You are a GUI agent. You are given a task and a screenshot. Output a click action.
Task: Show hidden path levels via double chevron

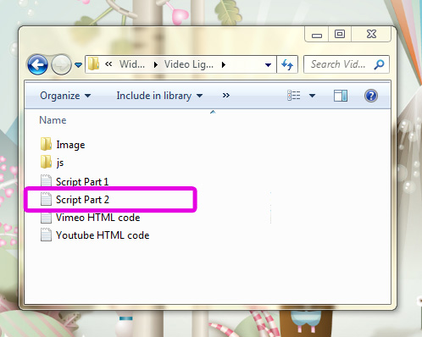click(x=108, y=64)
